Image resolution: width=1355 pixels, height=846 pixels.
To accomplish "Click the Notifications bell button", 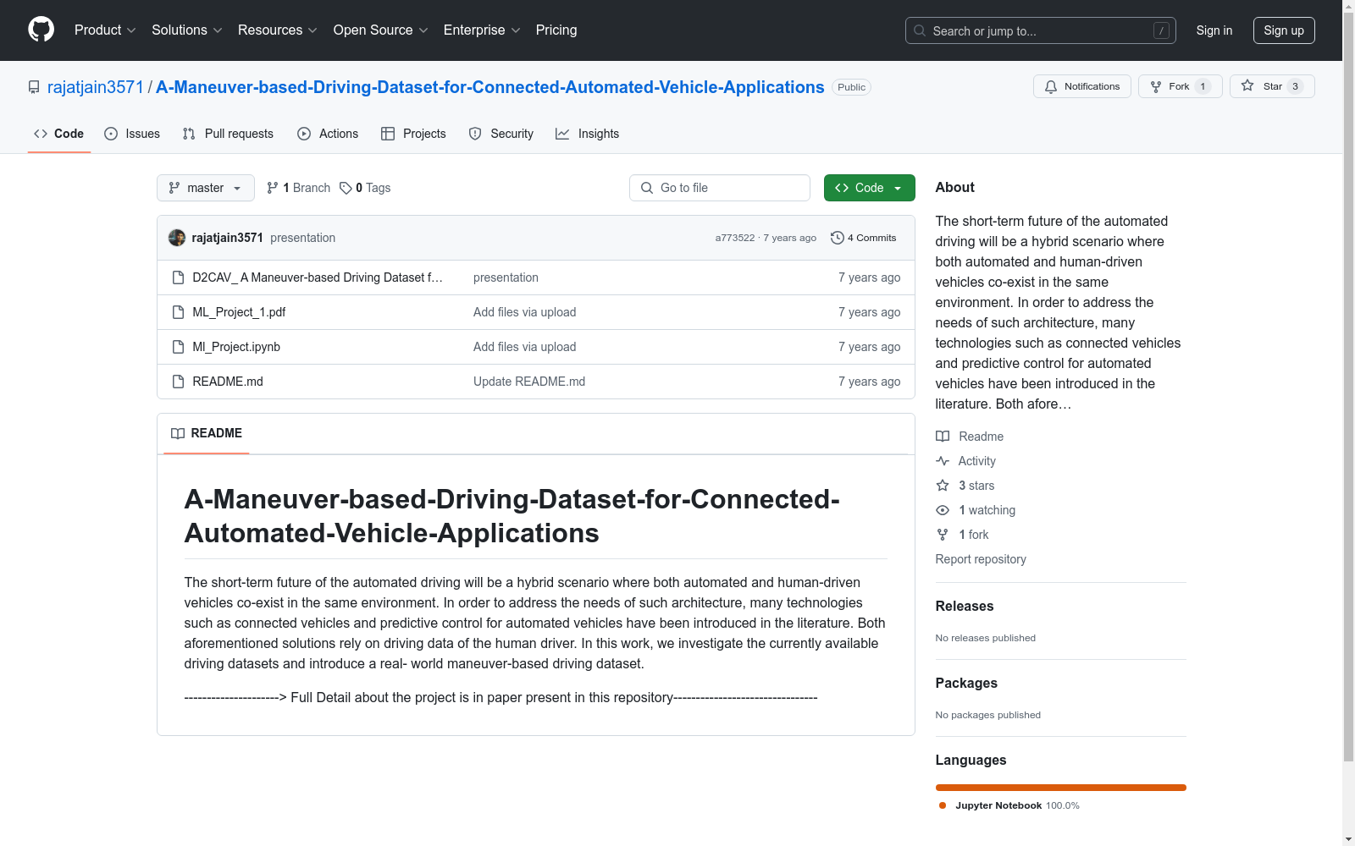I will coord(1082,86).
